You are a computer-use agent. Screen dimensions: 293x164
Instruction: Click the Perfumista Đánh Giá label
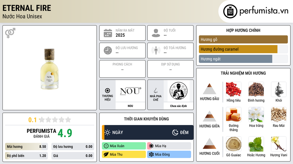[x=41, y=134]
